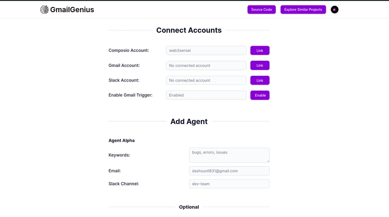
Task: Enable the Gmail Trigger
Action: coord(260,95)
